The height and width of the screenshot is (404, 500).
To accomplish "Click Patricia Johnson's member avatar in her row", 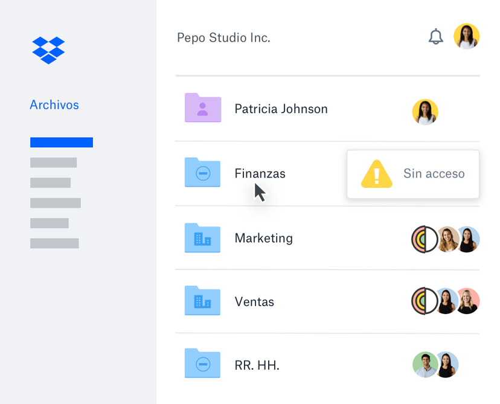I will point(425,112).
